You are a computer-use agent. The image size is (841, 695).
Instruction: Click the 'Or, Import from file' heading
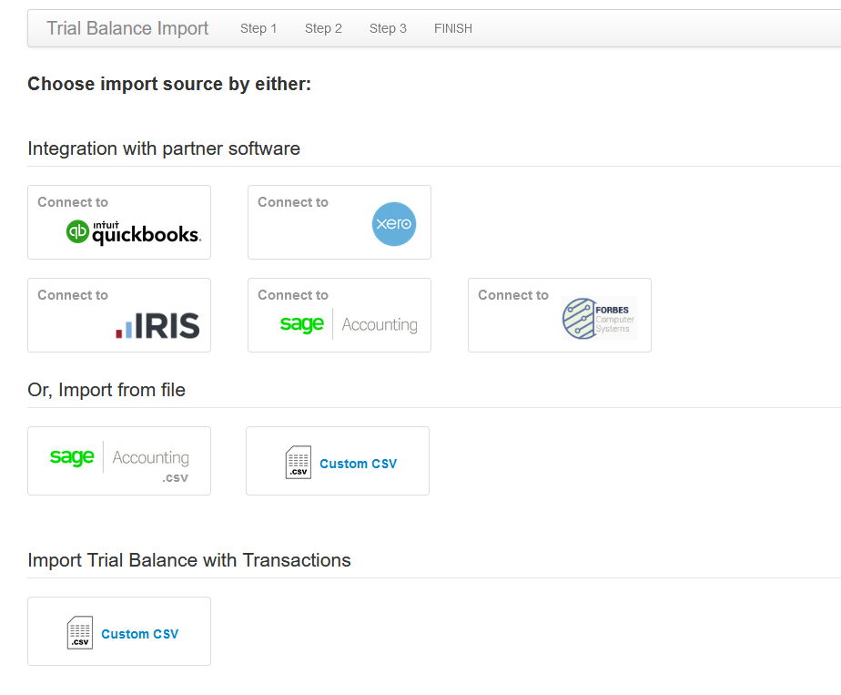pyautogui.click(x=106, y=390)
